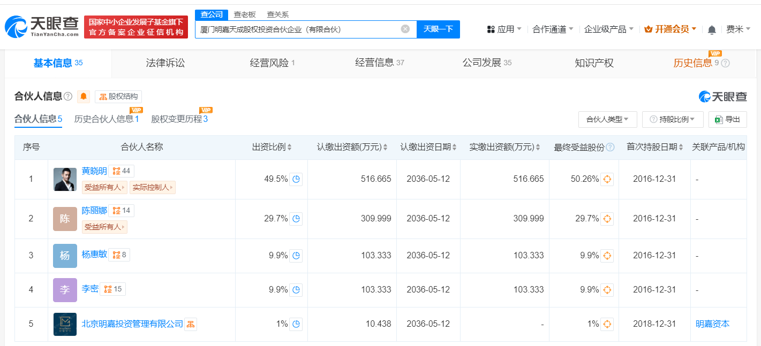The image size is (761, 346).
Task: Toggle sorting on the 出资比例 column
Action: [289, 147]
